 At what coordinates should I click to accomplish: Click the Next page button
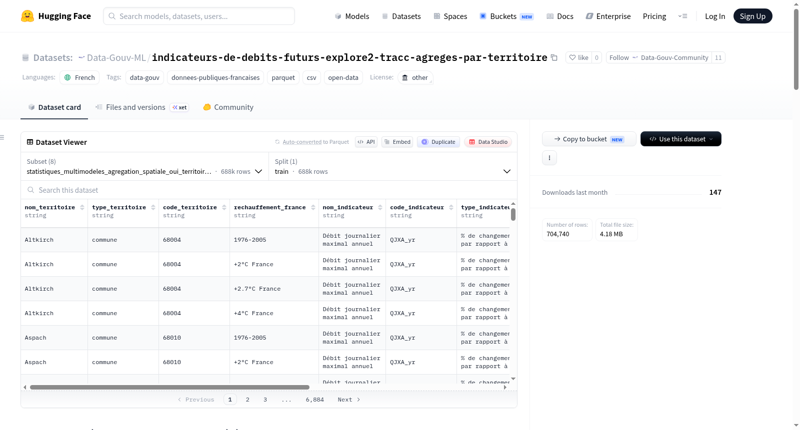[x=349, y=400]
